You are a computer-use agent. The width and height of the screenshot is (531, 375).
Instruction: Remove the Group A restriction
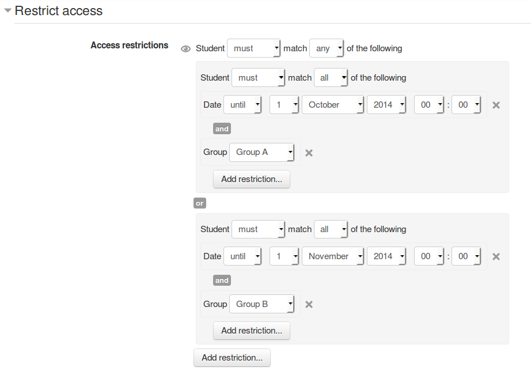point(309,153)
